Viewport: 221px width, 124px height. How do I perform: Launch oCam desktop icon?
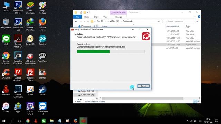30,90
